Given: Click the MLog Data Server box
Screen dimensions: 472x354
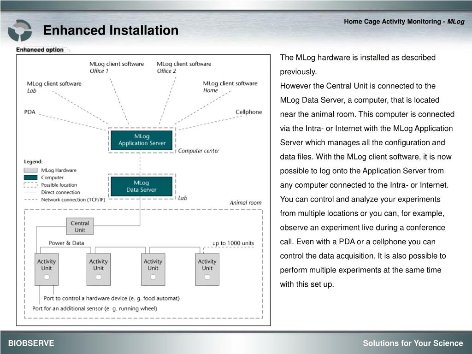Looking at the screenshot, I should (142, 186).
